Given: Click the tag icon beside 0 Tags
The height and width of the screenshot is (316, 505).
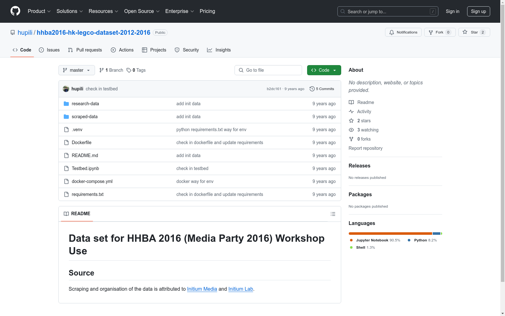Looking at the screenshot, I should point(129,70).
